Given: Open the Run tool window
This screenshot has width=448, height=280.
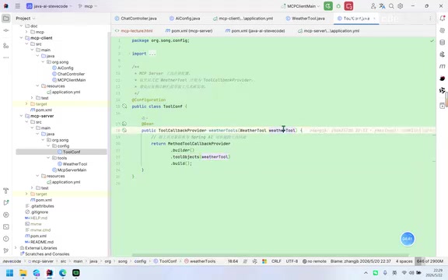Looking at the screenshot, I should (5, 203).
